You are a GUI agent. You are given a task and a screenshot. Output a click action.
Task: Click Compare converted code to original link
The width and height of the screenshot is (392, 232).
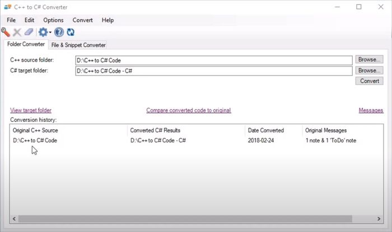click(x=188, y=110)
